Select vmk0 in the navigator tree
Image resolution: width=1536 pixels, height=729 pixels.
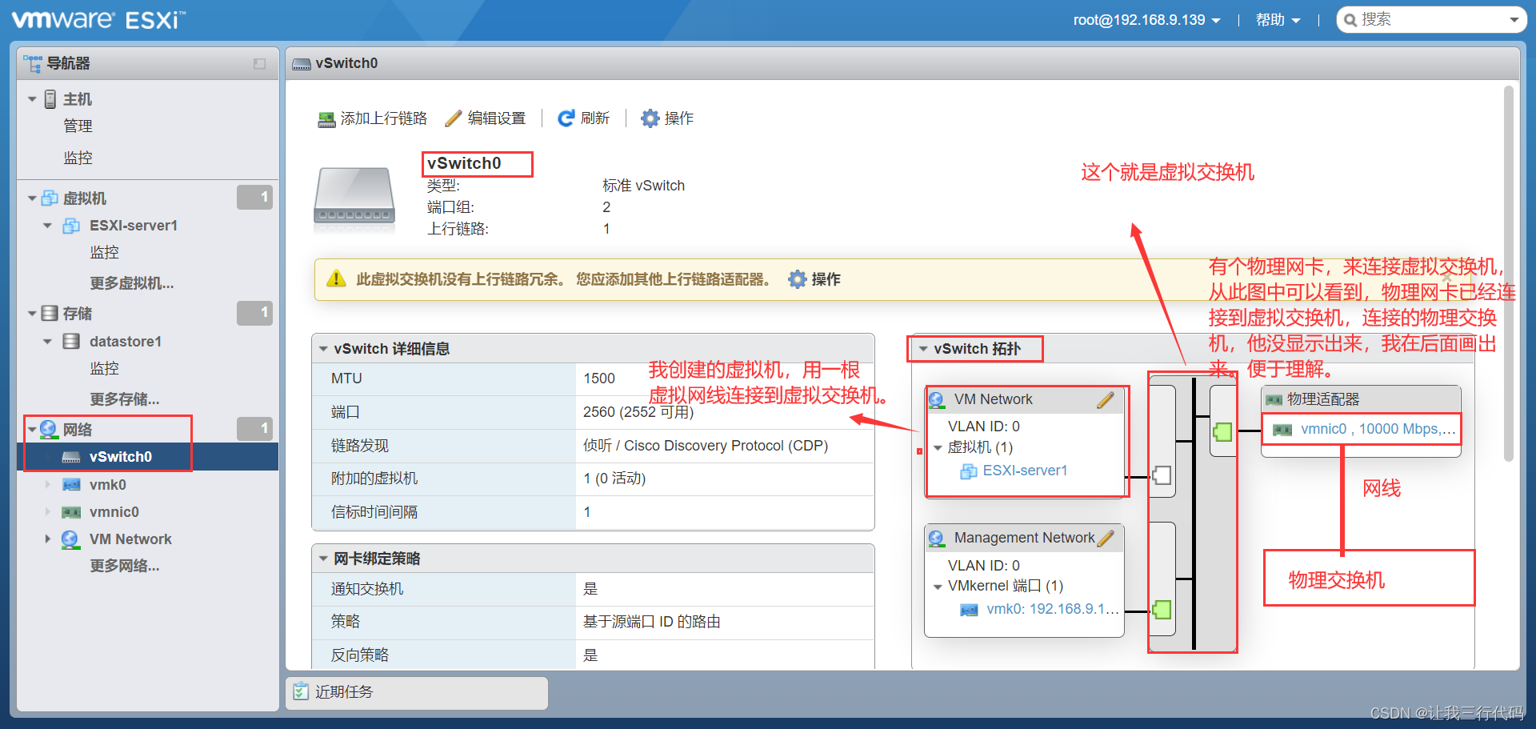coord(107,485)
